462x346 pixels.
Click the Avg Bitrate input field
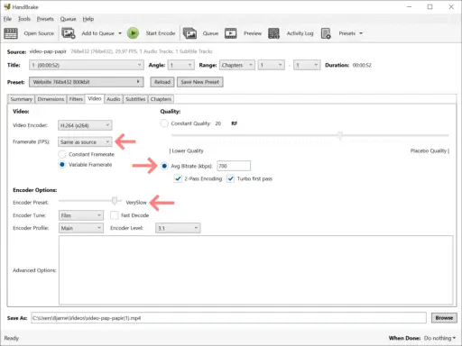[234, 166]
